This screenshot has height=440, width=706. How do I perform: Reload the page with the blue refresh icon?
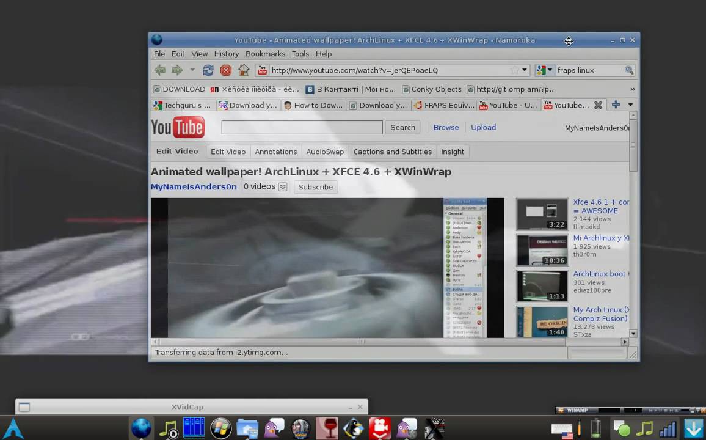(x=208, y=70)
